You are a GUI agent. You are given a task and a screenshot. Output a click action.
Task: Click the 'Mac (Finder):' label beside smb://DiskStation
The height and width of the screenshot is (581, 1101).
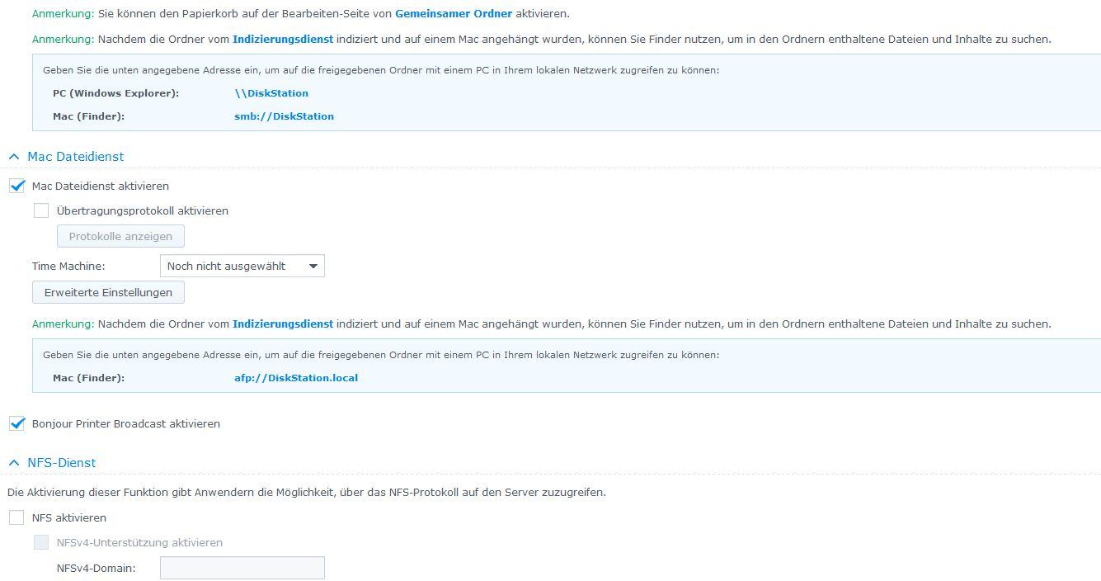88,116
